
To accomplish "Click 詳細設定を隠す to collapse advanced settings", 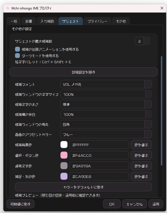I will tap(83, 72).
